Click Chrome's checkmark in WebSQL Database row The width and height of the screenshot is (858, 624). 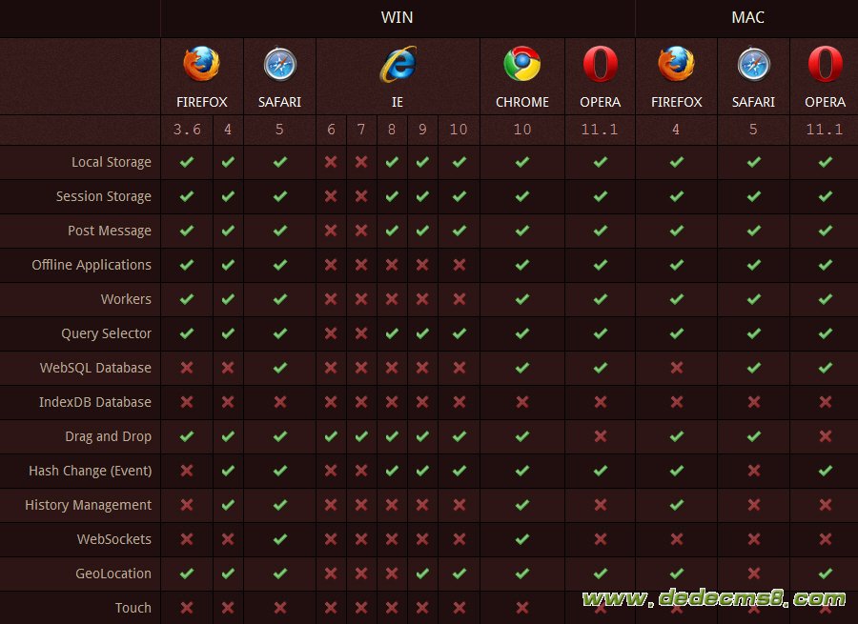click(x=521, y=368)
